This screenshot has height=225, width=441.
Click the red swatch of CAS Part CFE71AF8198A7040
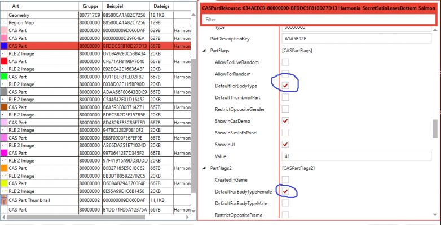pos(4,61)
